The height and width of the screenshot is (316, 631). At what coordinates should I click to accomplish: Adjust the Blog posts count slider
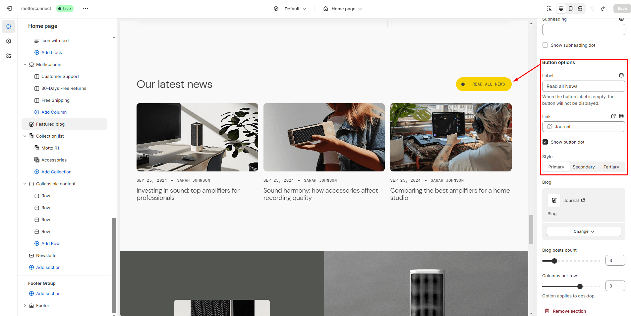pyautogui.click(x=554, y=261)
